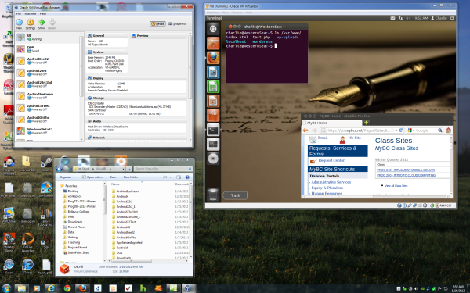The height and width of the screenshot is (293, 470).
Task: Click New in VirtualBox Manager toolbar
Action: 19,23
